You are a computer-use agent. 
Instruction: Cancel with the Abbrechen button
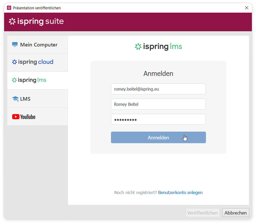(x=235, y=213)
